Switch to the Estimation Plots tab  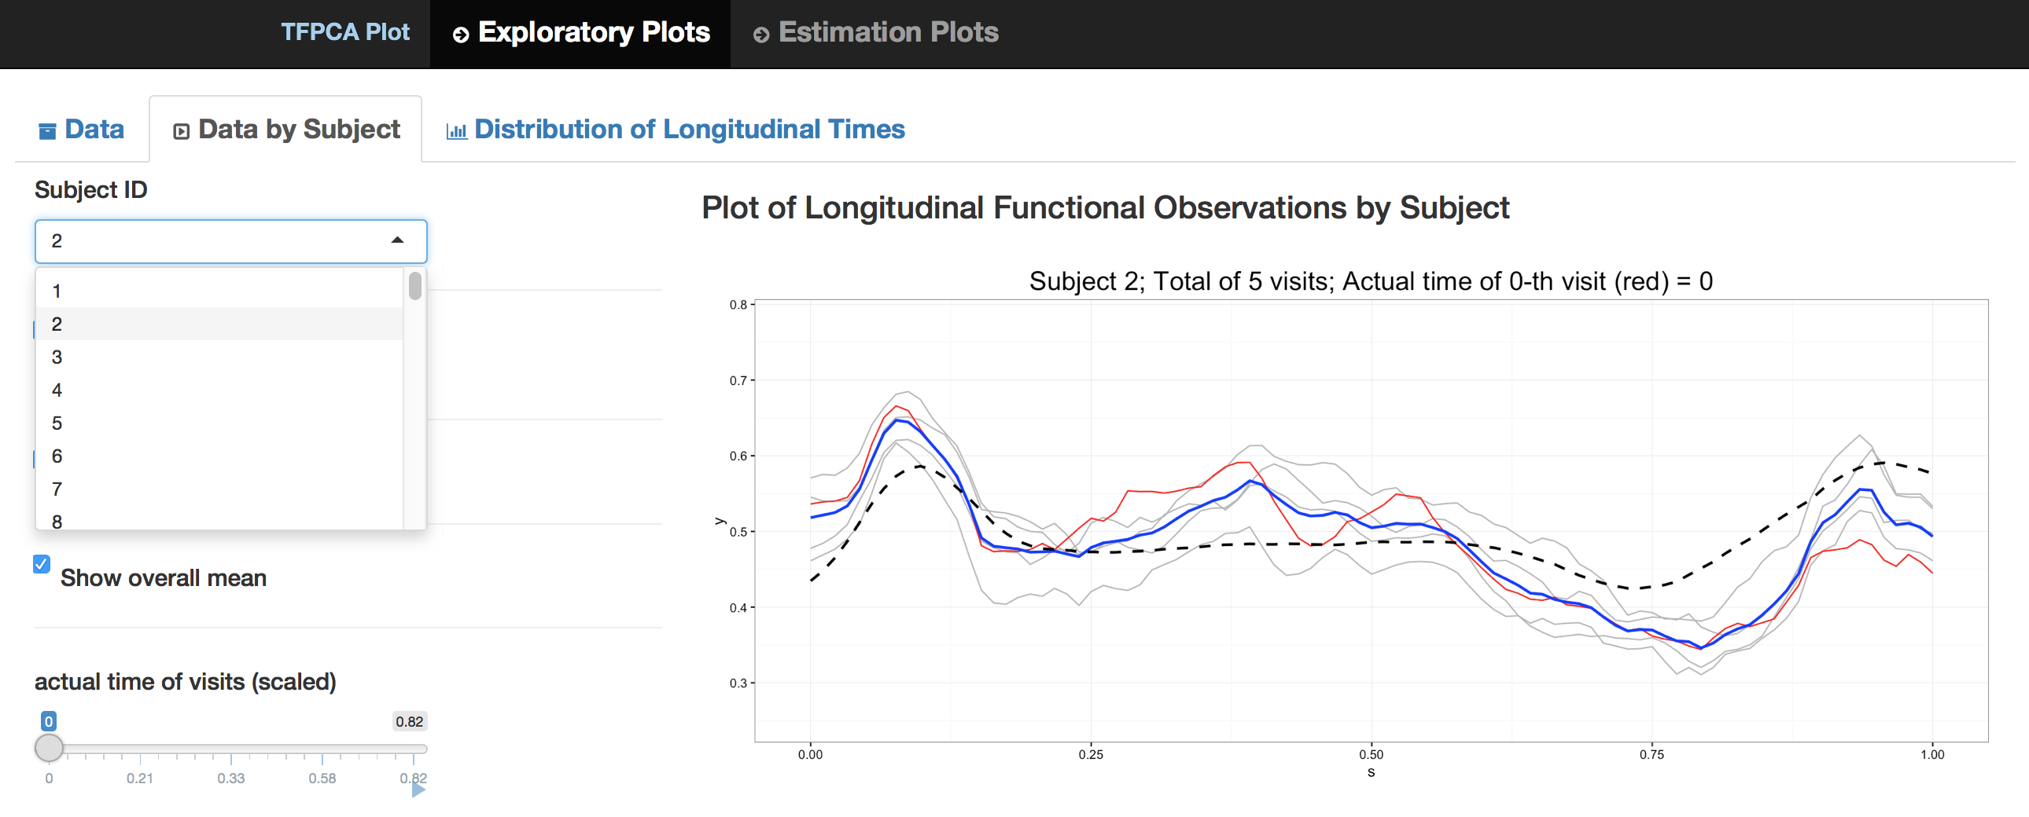[x=887, y=32]
